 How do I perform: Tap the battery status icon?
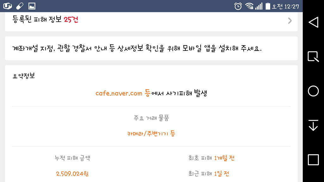(268, 6)
